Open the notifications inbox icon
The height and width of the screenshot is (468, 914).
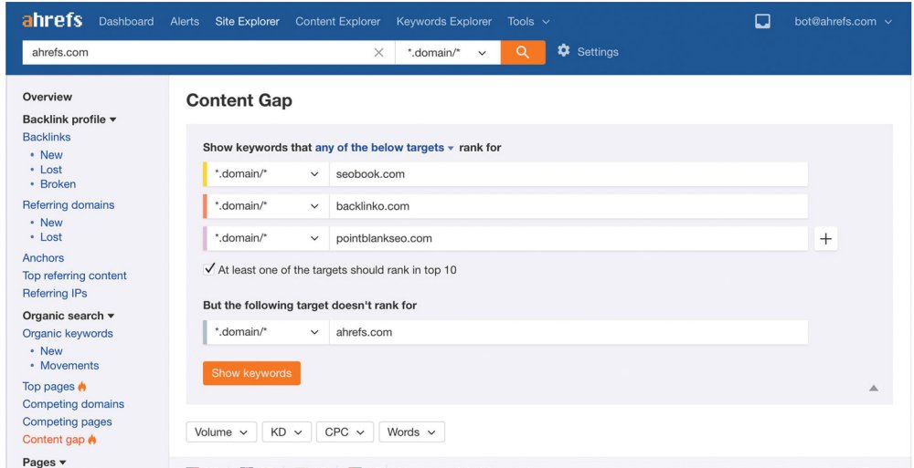pos(762,22)
